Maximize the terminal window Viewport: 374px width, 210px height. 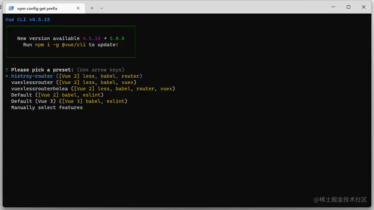coord(348,7)
